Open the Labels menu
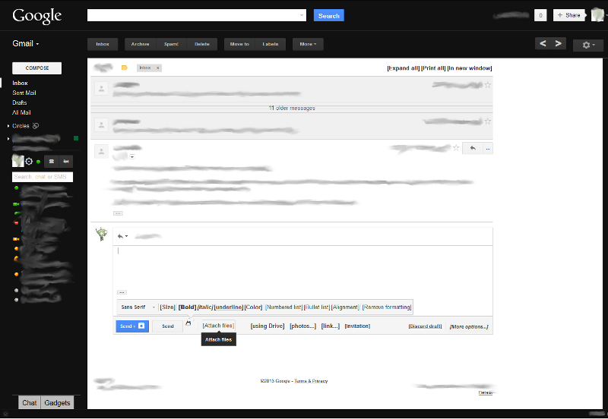 pyautogui.click(x=271, y=44)
